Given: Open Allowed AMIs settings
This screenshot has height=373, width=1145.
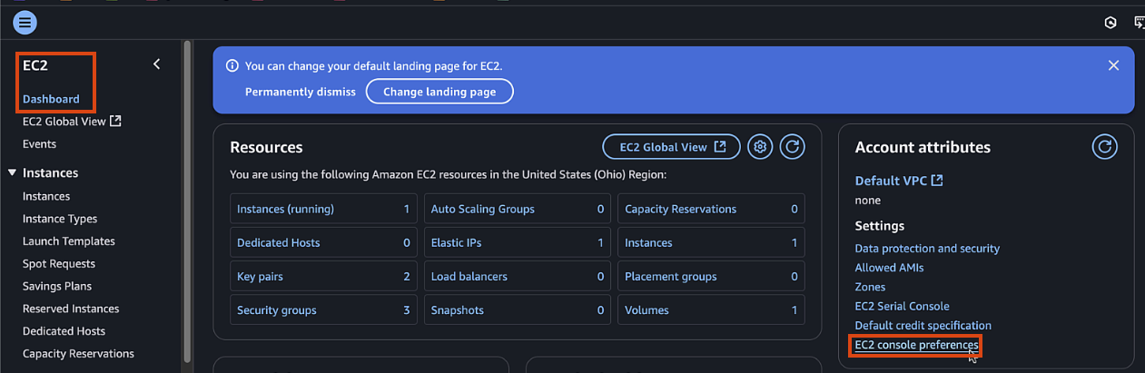Looking at the screenshot, I should point(889,268).
